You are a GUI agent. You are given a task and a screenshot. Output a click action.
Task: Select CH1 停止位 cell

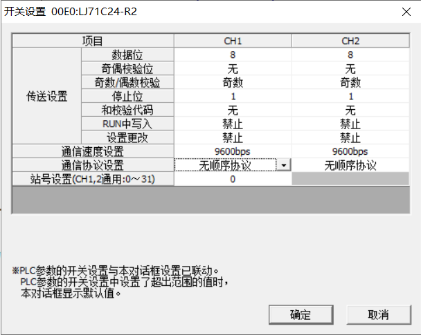(x=233, y=96)
